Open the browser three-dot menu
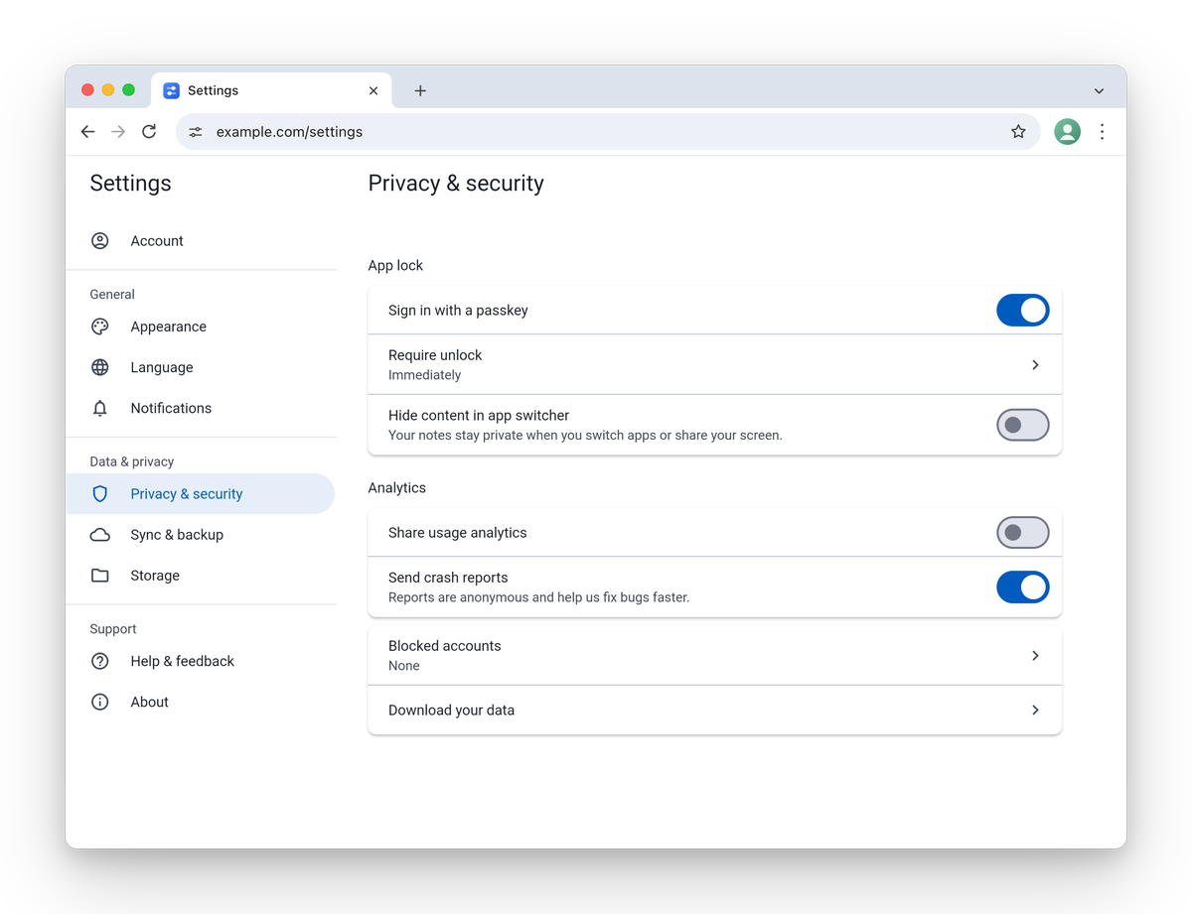Image resolution: width=1192 pixels, height=914 pixels. click(1103, 132)
